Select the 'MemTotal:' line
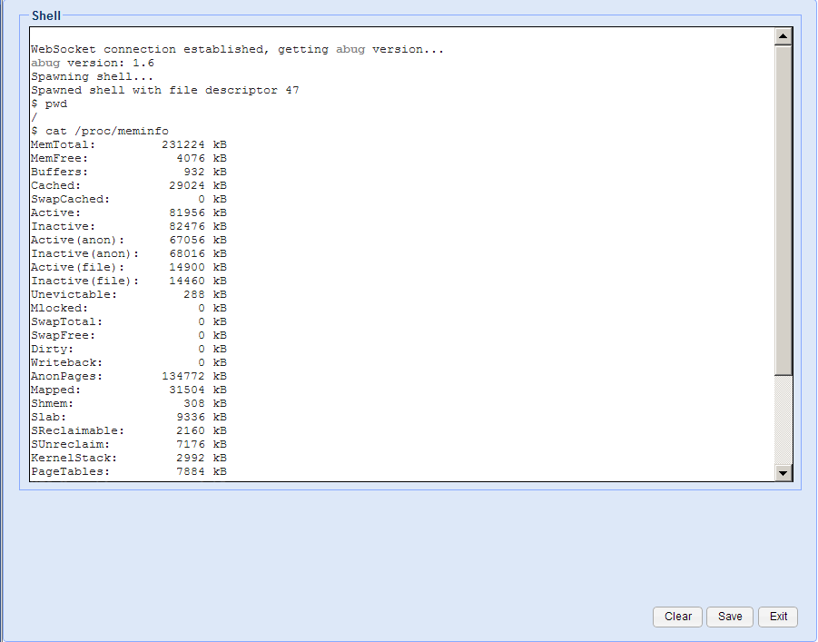 pyautogui.click(x=129, y=144)
